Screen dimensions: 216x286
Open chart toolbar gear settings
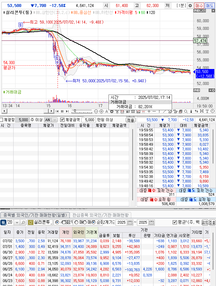click(x=112, y=111)
